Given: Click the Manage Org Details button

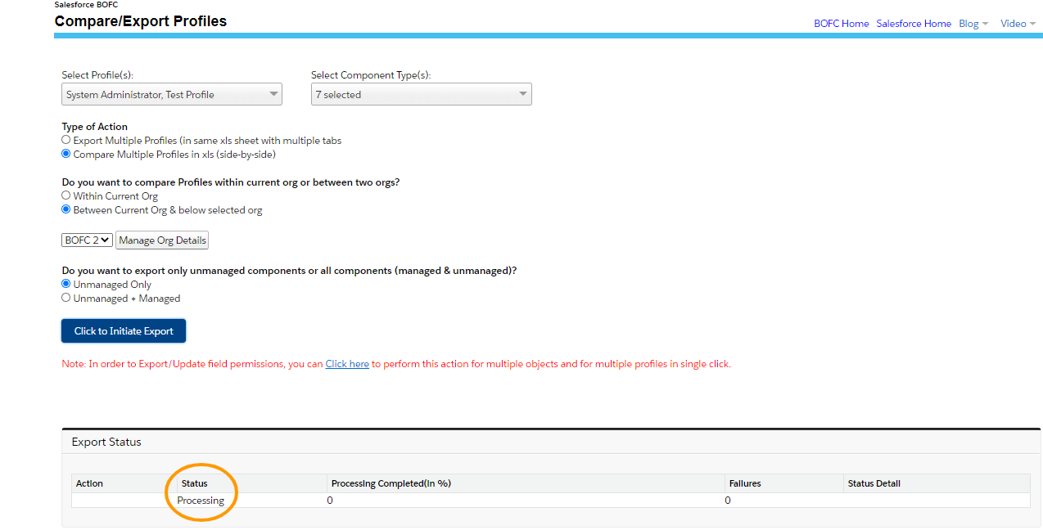Looking at the screenshot, I should [x=162, y=240].
